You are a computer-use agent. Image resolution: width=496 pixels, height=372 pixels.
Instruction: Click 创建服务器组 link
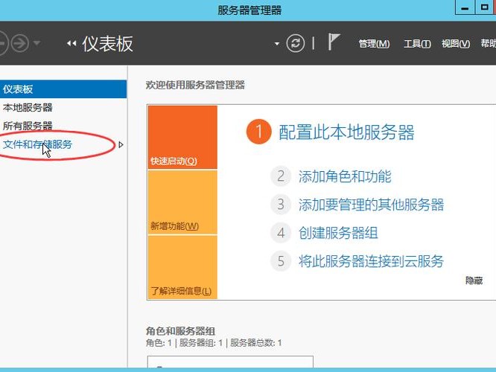[x=338, y=233]
